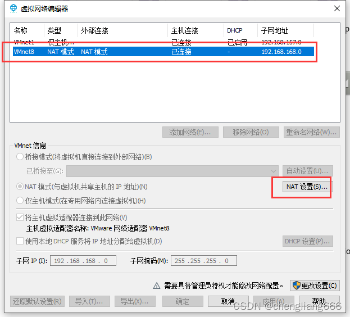This screenshot has height=317, width=350.
Task: Click the 帮助 button
Action: coord(319,301)
